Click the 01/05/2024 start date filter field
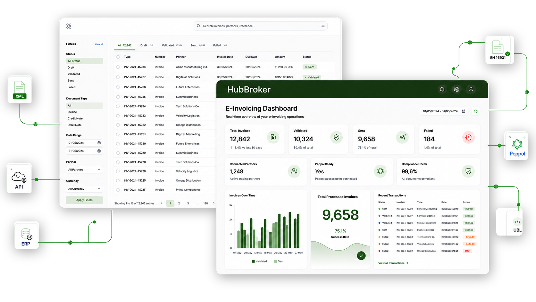 (x=84, y=143)
